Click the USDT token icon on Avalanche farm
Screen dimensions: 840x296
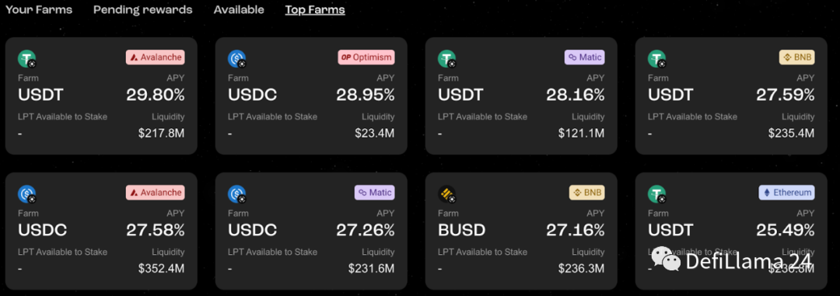pos(26,58)
